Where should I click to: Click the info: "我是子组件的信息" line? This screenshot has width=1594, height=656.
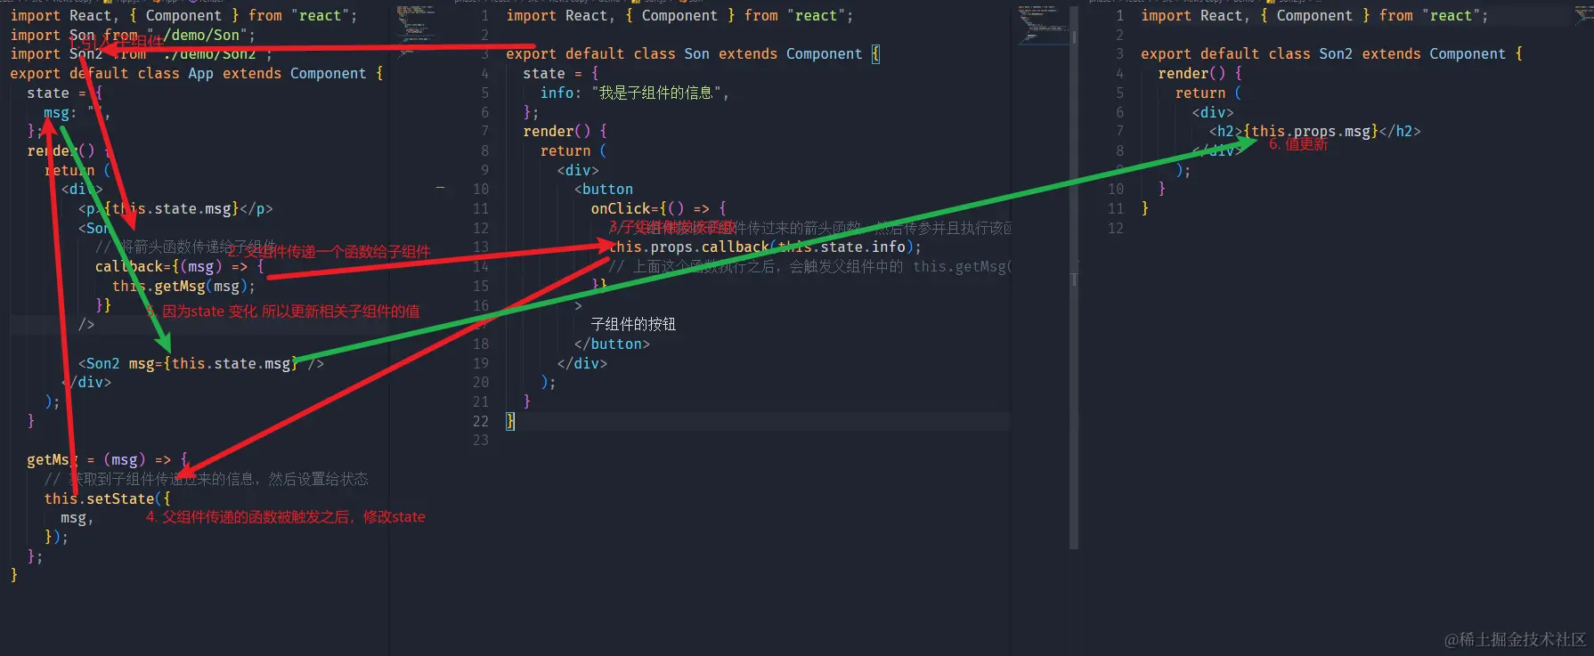point(635,93)
